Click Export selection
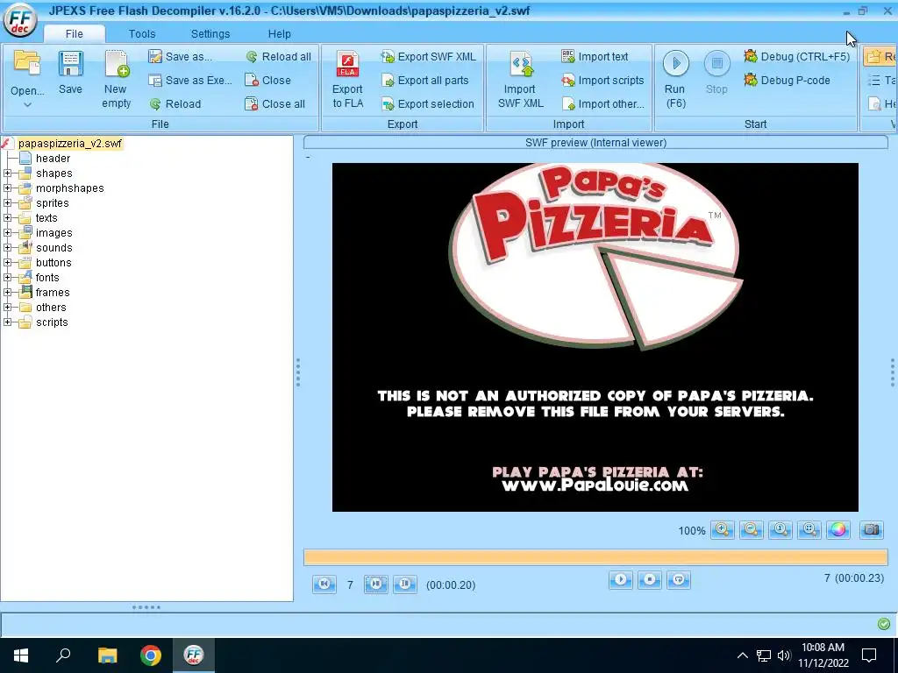This screenshot has height=673, width=898. [428, 103]
